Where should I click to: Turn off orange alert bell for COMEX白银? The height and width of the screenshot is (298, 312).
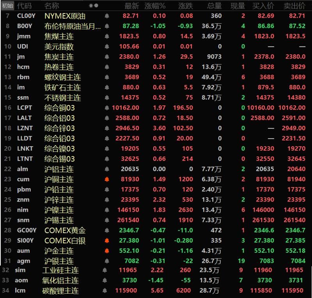(107, 241)
